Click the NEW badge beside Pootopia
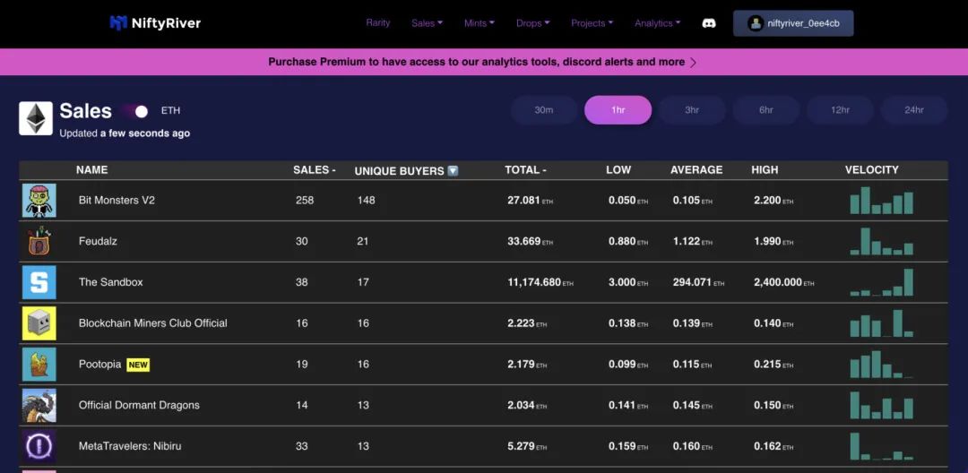The image size is (968, 473). coord(138,365)
